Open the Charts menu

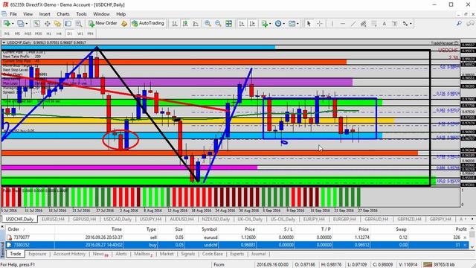(x=63, y=14)
